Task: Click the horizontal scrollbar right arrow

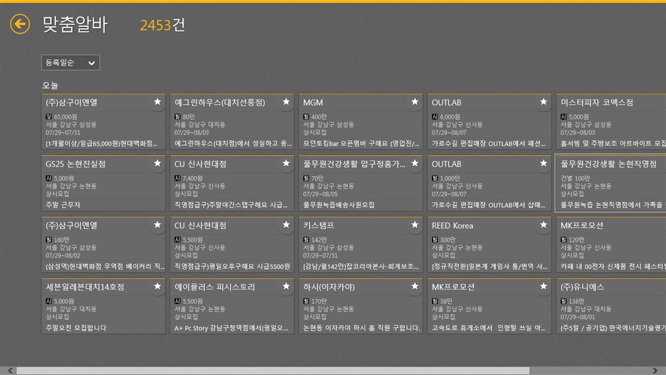Action: 655,371
